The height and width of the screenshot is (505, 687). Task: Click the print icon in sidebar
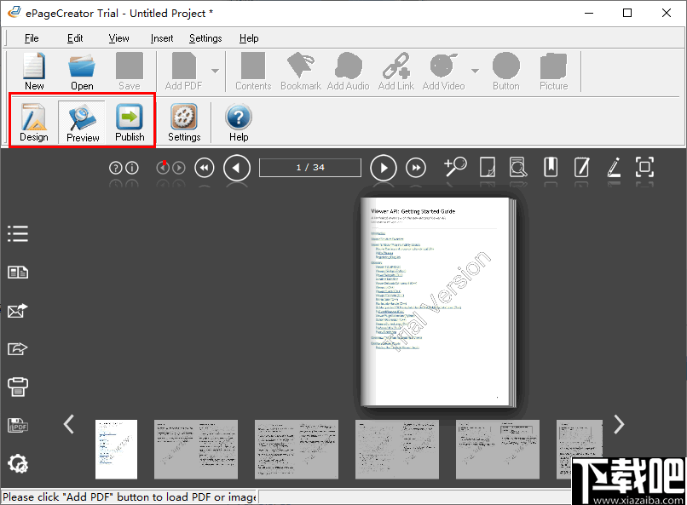tap(18, 387)
